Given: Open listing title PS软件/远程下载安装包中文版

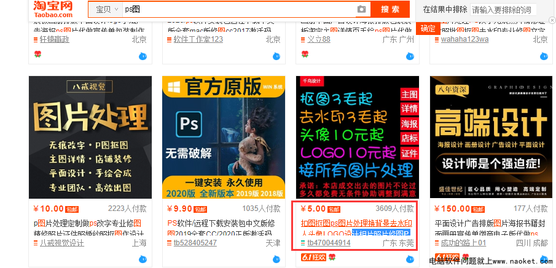Looking at the screenshot, I should [x=221, y=228].
